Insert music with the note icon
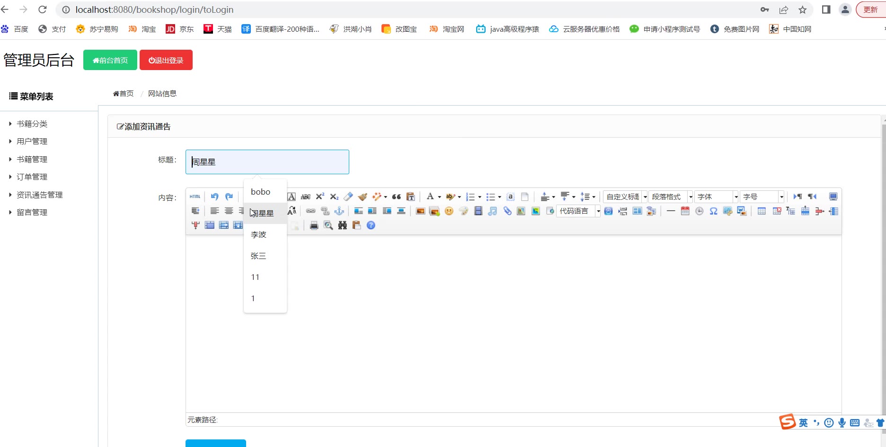The width and height of the screenshot is (886, 447). coord(493,211)
